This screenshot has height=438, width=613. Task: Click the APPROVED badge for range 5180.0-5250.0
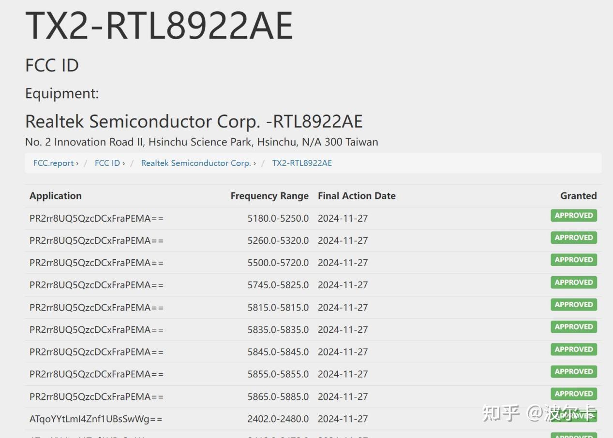pos(573,215)
